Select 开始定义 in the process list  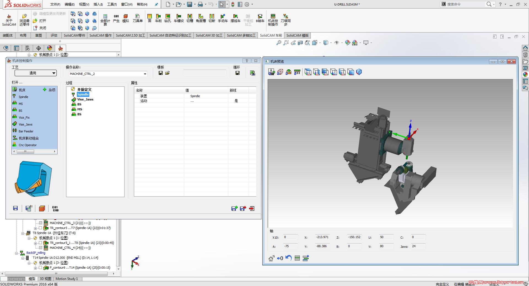click(x=84, y=89)
